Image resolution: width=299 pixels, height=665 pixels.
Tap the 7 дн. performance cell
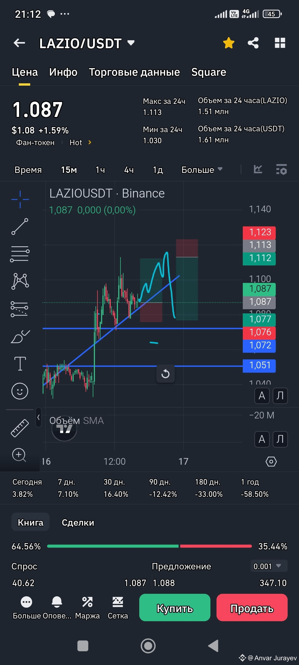click(68, 488)
